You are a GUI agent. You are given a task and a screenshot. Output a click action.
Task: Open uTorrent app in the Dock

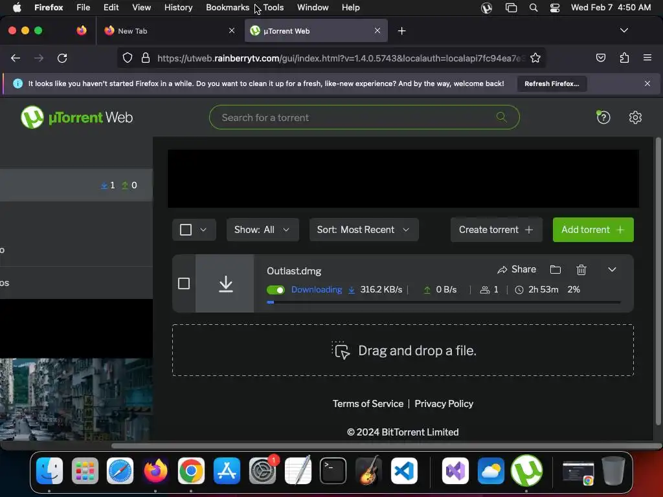[526, 470]
